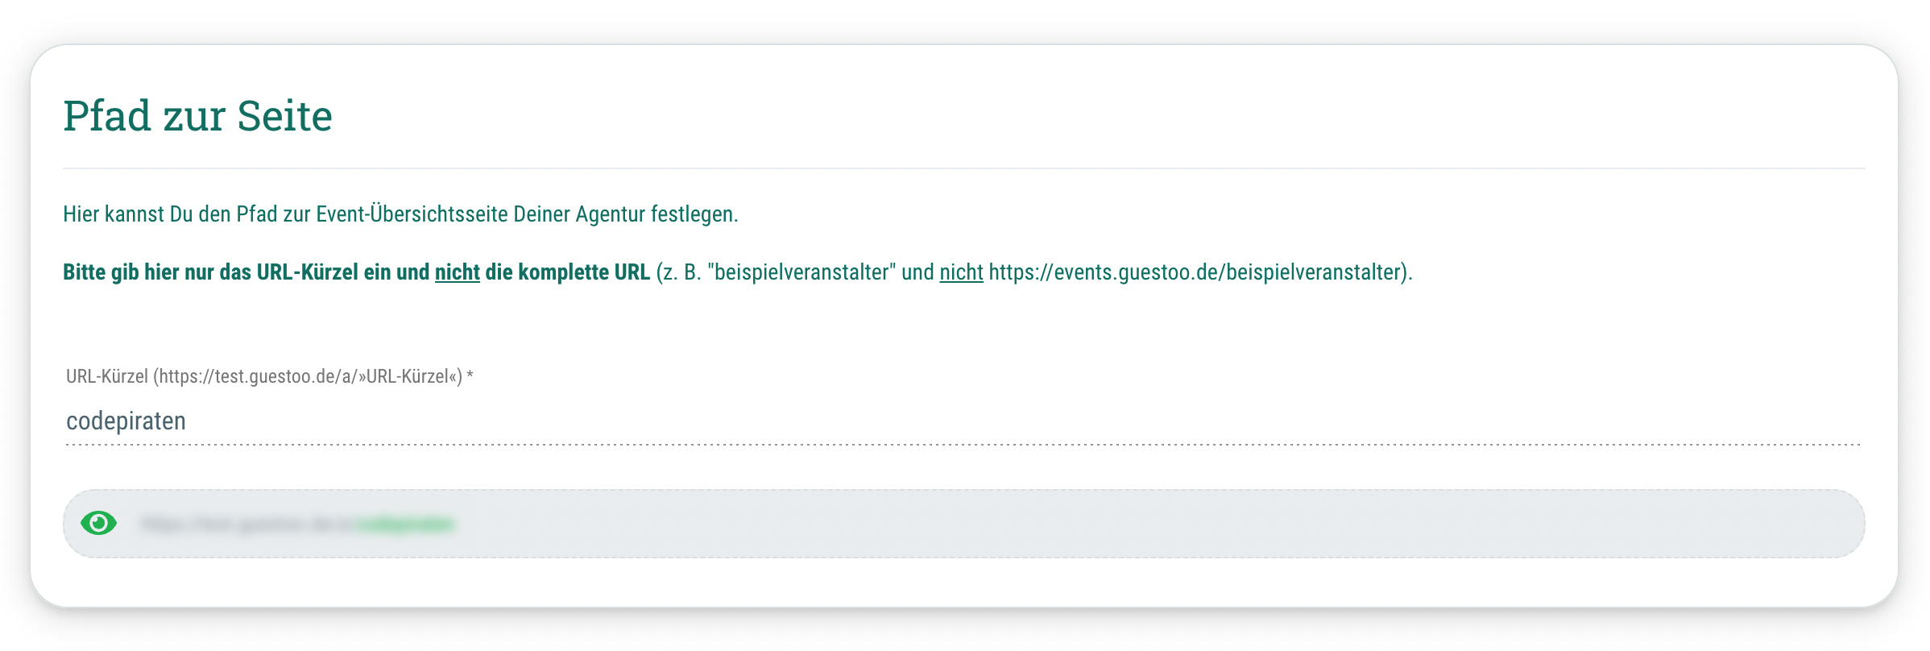Select the Pfad zur Seite heading
The image size is (1930, 651).
pos(197,115)
